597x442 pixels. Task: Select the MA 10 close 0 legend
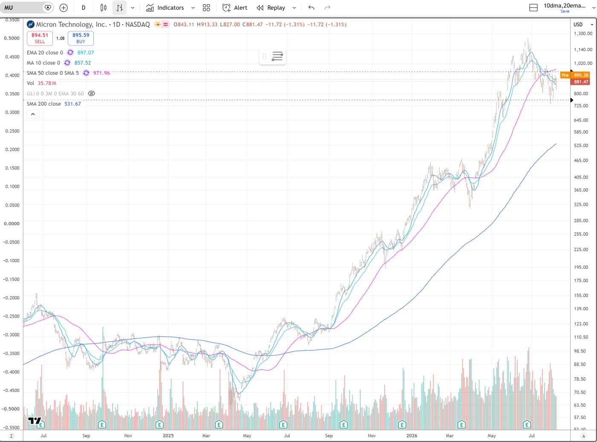43,63
